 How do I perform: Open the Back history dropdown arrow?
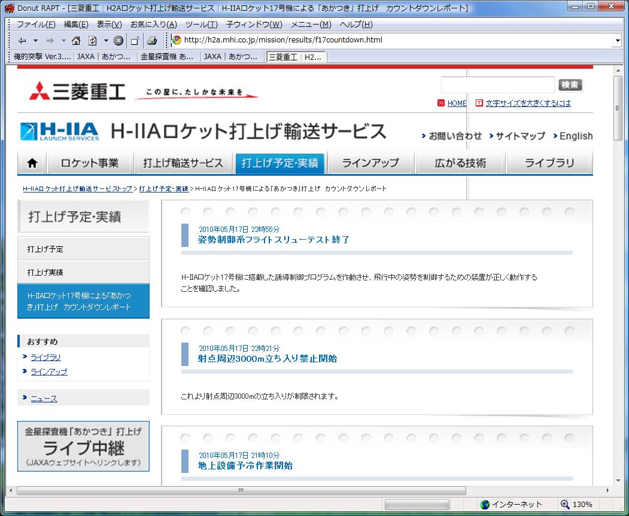(x=35, y=41)
